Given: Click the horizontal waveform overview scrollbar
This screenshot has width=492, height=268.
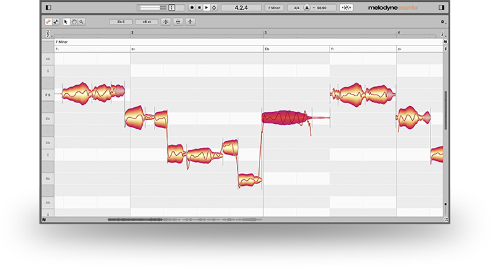Looking at the screenshot, I should coord(184,220).
